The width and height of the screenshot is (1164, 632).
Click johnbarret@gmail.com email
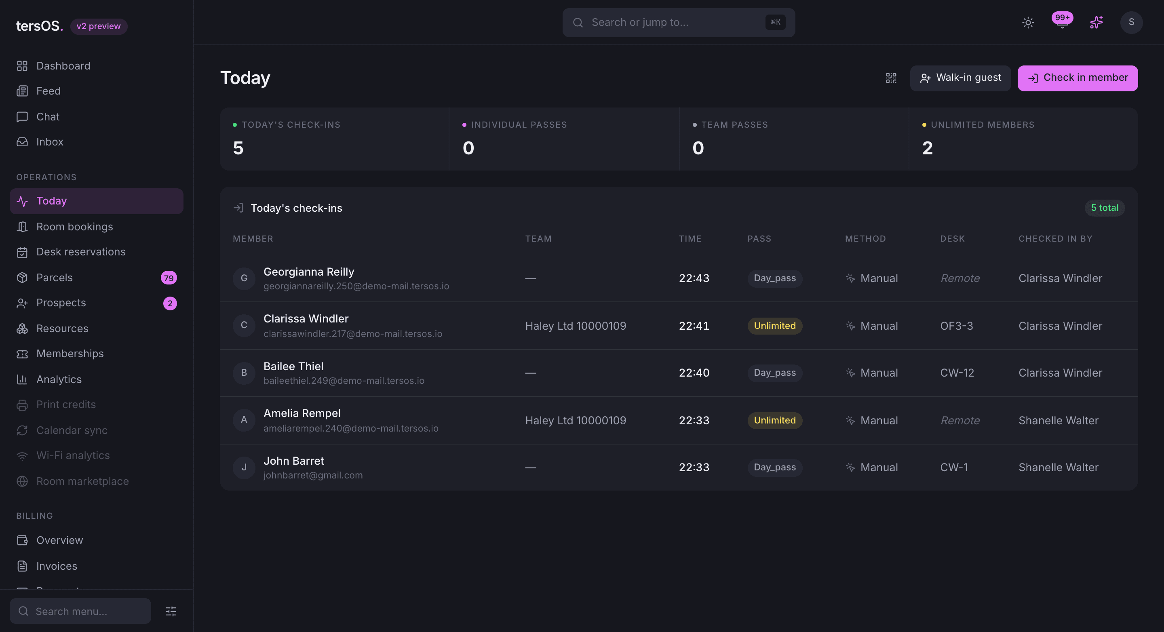click(x=313, y=475)
